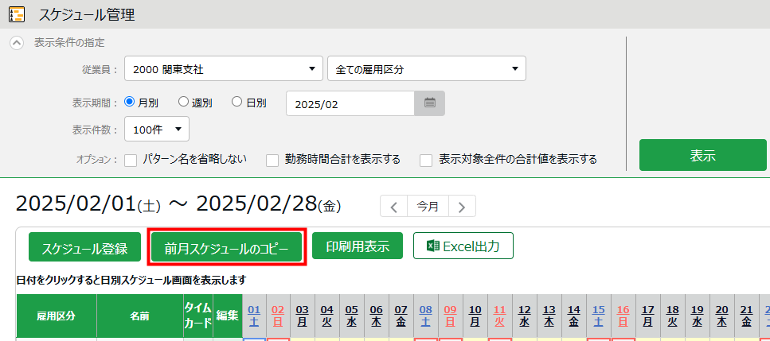Open the 2000 関東支社 employee dropdown
Screen dimensions: 770x341
223,69
